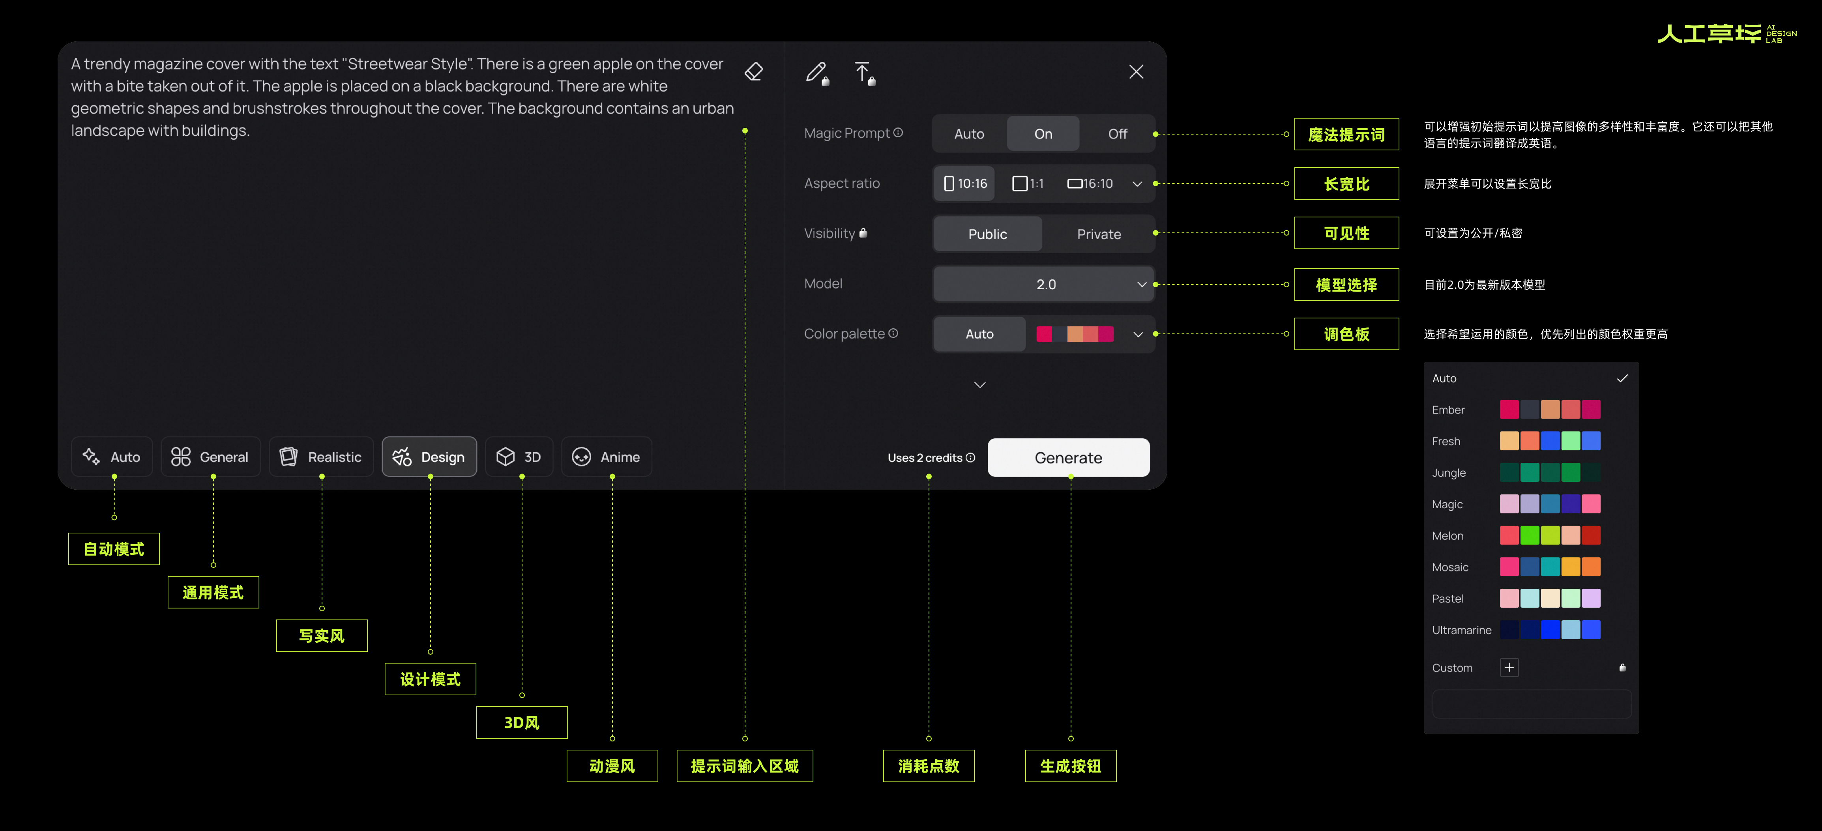Expand the aspect ratio chevron menu
Image resolution: width=1822 pixels, height=831 pixels.
[x=1137, y=184]
